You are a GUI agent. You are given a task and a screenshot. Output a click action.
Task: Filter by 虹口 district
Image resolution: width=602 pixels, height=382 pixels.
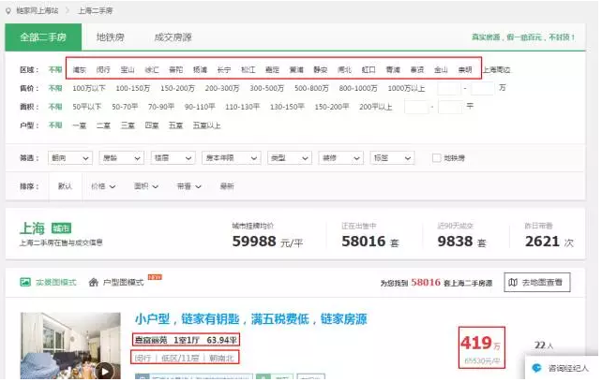[x=369, y=70]
